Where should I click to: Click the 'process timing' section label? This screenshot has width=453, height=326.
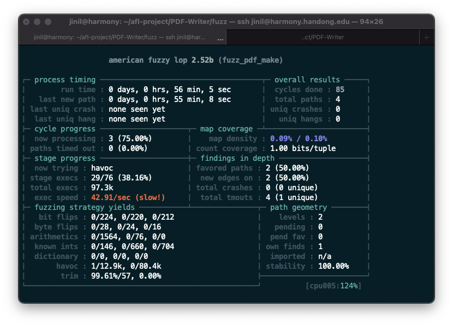tap(65, 80)
